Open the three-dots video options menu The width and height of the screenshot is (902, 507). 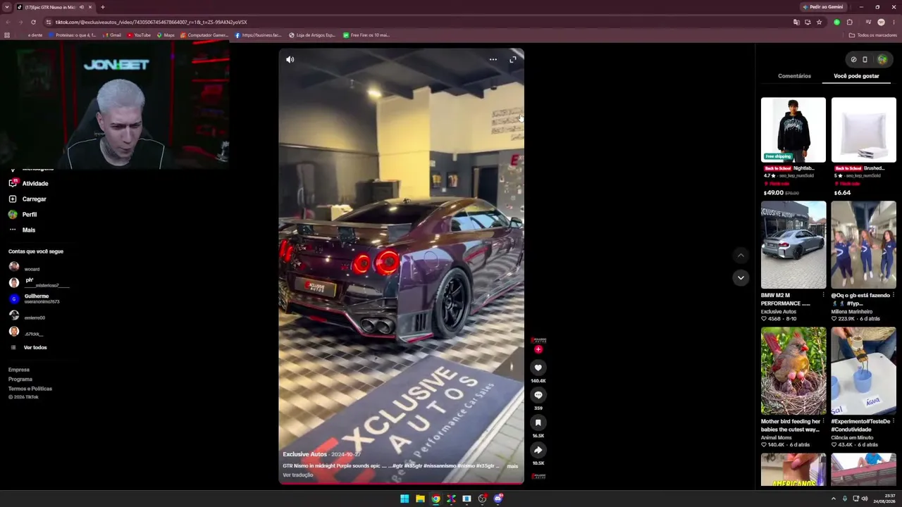tap(493, 60)
